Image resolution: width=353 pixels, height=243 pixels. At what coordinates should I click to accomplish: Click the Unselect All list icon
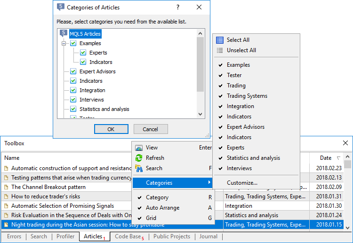220,50
